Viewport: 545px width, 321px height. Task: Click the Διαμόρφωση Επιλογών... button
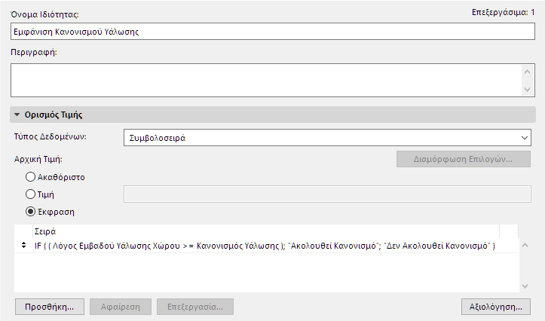click(463, 160)
